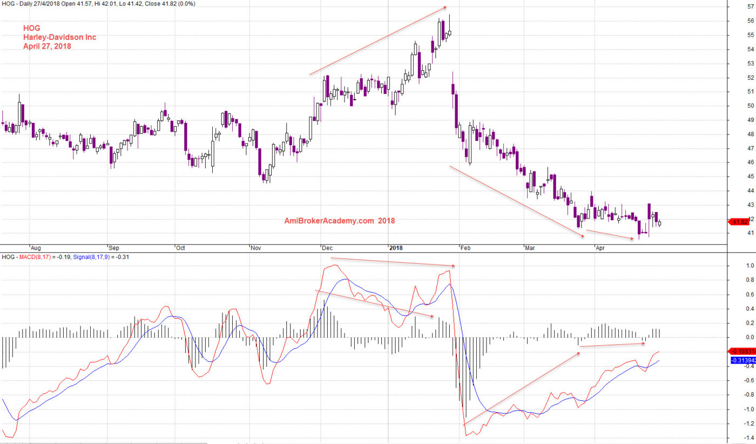Select the 51 price level on the price axis
The height and width of the screenshot is (444, 756).
click(x=750, y=92)
